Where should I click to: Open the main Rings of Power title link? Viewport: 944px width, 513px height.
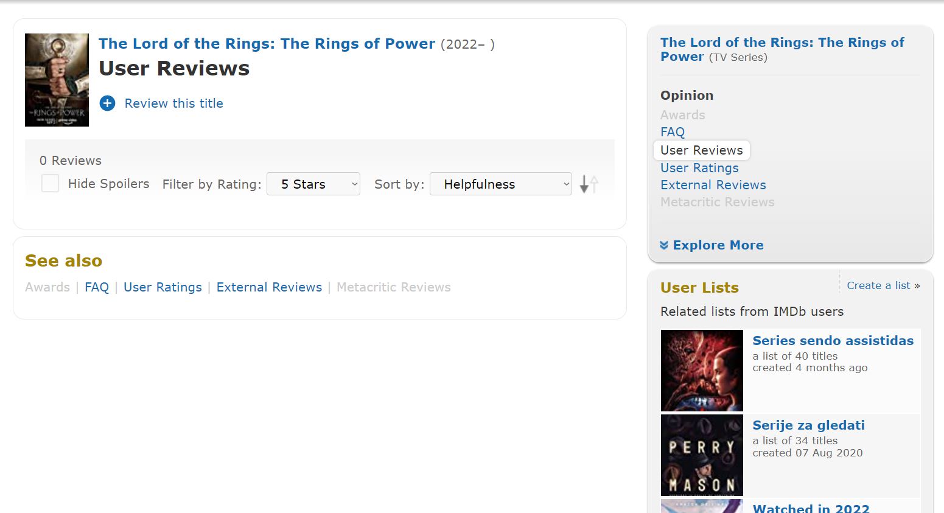pyautogui.click(x=267, y=44)
